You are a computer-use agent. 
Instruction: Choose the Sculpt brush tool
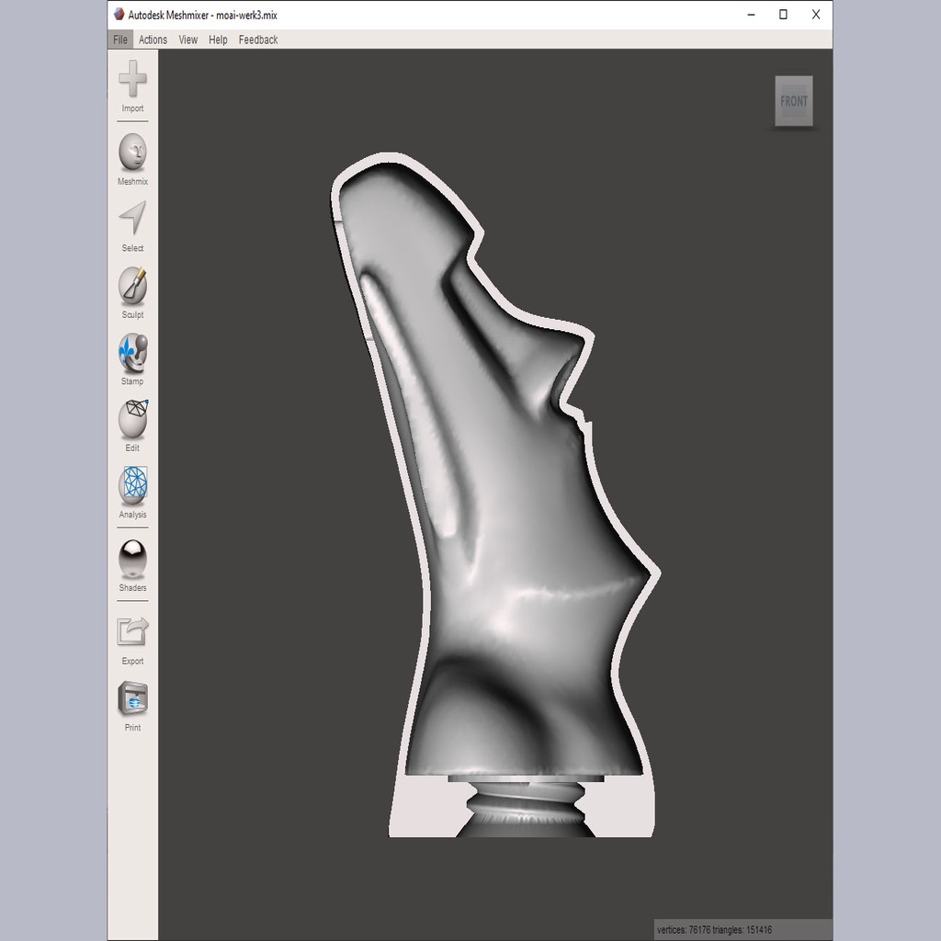click(x=132, y=285)
